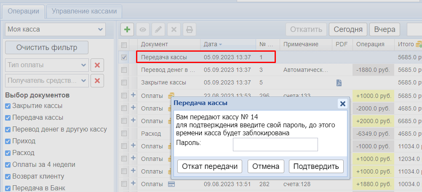Switch to Управление кассами tab
Image resolution: width=422 pixels, height=192 pixels.
84,11
